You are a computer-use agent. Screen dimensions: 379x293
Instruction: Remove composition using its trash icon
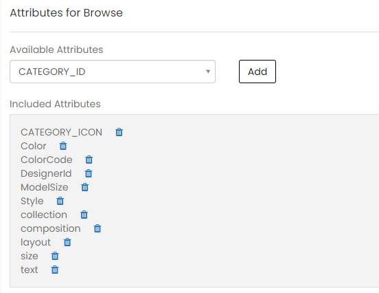tap(97, 228)
